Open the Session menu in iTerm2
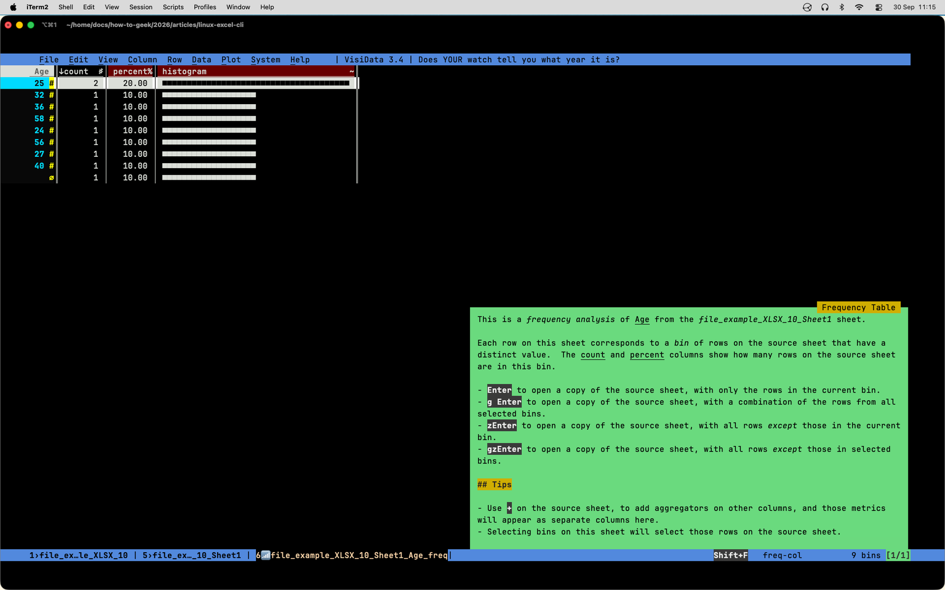The height and width of the screenshot is (590, 945). click(x=141, y=7)
